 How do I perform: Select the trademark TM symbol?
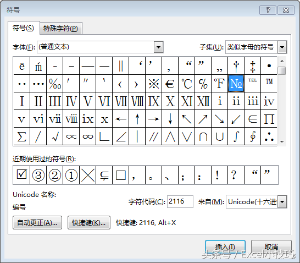[269, 83]
